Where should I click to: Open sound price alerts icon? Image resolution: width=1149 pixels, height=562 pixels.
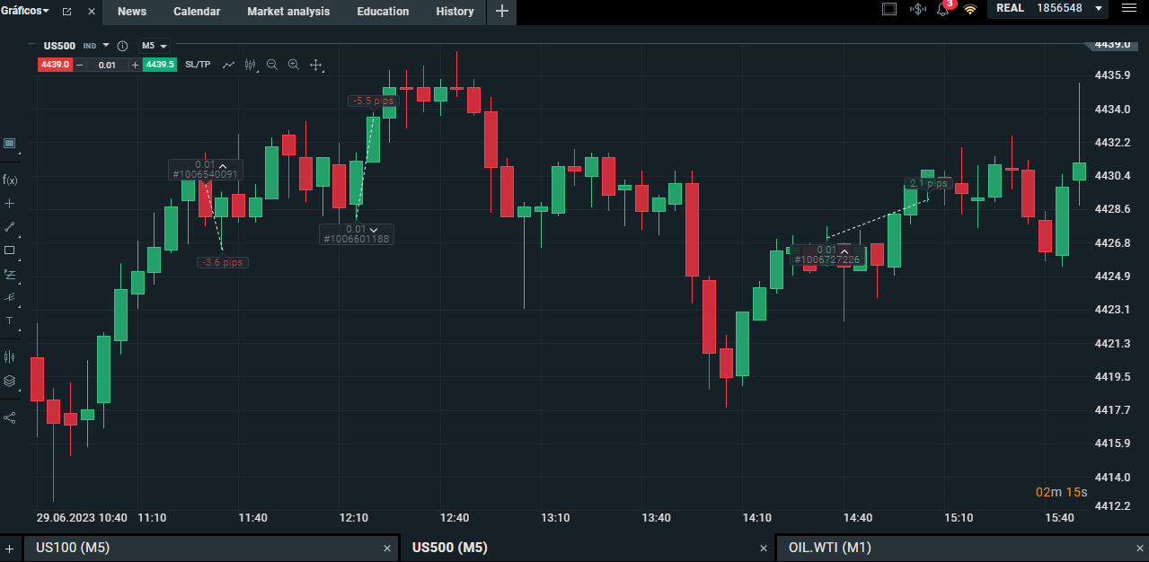917,10
